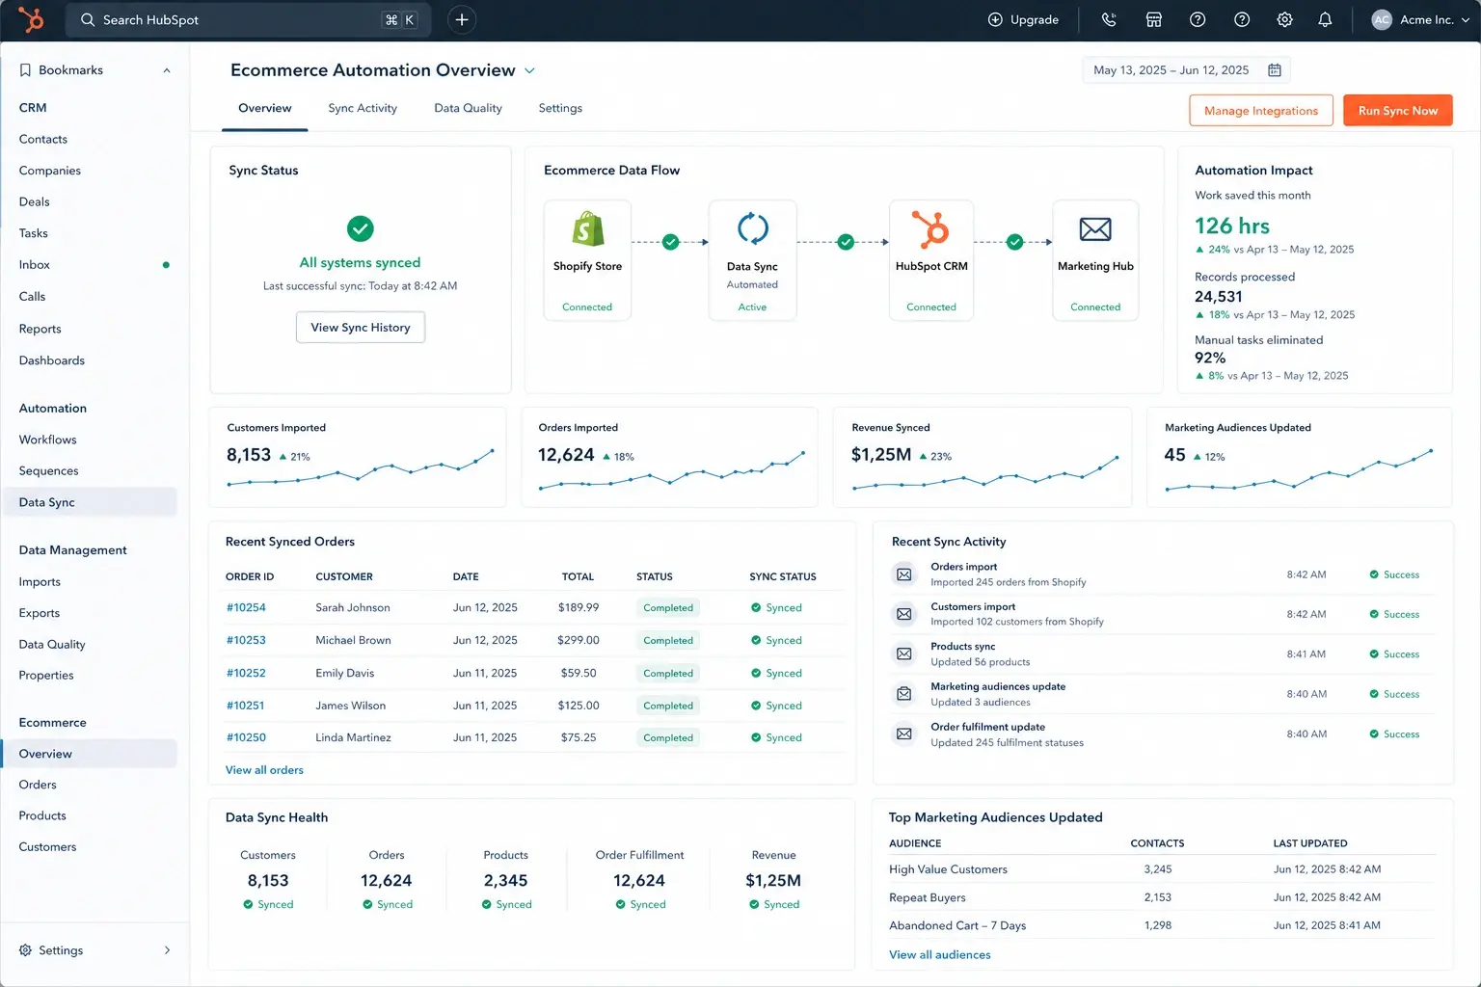This screenshot has height=987, width=1481.
Task: Open the create new plus button
Action: tap(462, 19)
